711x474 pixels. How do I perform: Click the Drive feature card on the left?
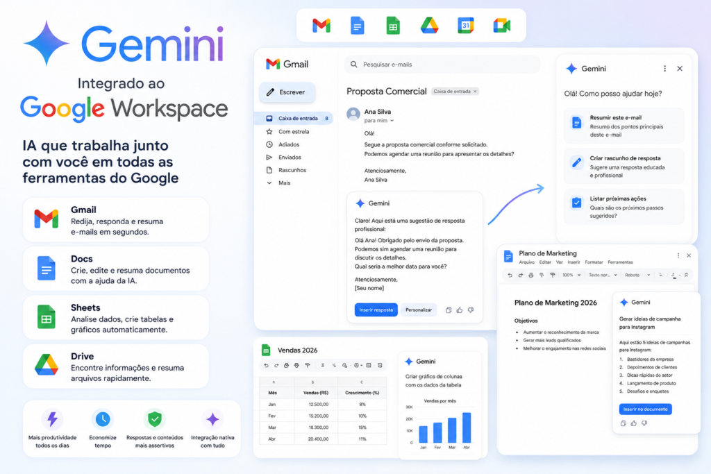[x=116, y=366]
